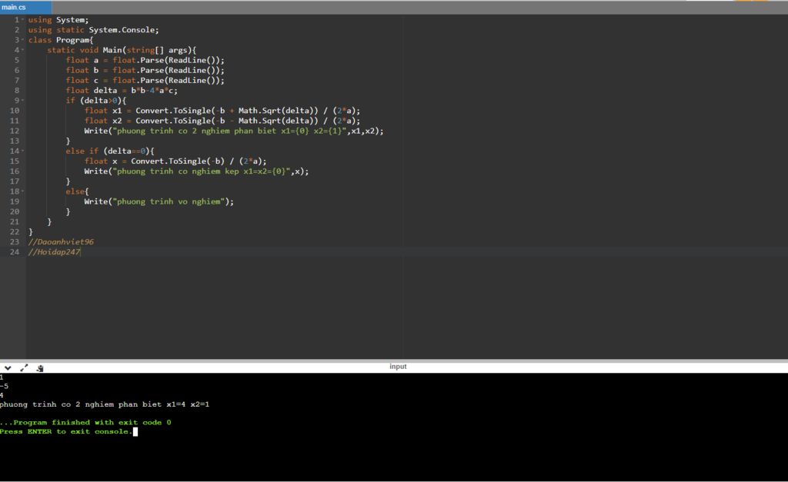Maximize the console using the expand-arrows icon
The width and height of the screenshot is (788, 482).
click(24, 368)
